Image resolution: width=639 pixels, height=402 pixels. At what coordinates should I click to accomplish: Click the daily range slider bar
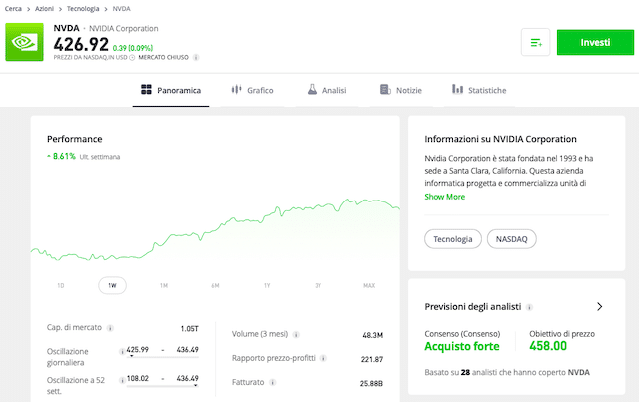162,357
